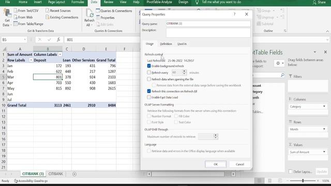Switch to Page Break Preview icon
The width and height of the screenshot is (331, 186).
click(280, 180)
